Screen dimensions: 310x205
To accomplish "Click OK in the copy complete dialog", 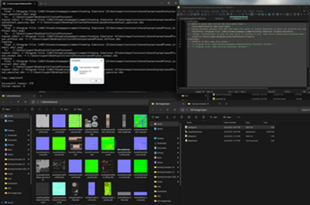I will (x=96, y=80).
